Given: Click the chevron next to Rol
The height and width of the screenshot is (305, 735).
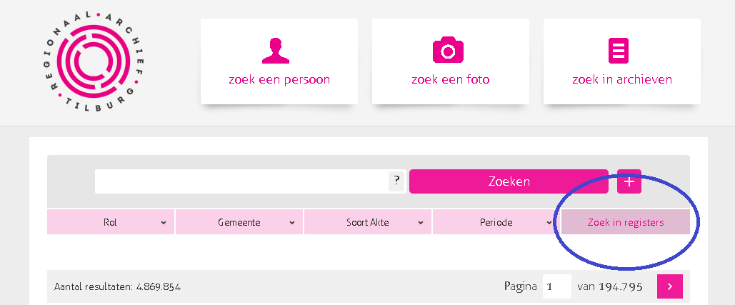Looking at the screenshot, I should 164,223.
